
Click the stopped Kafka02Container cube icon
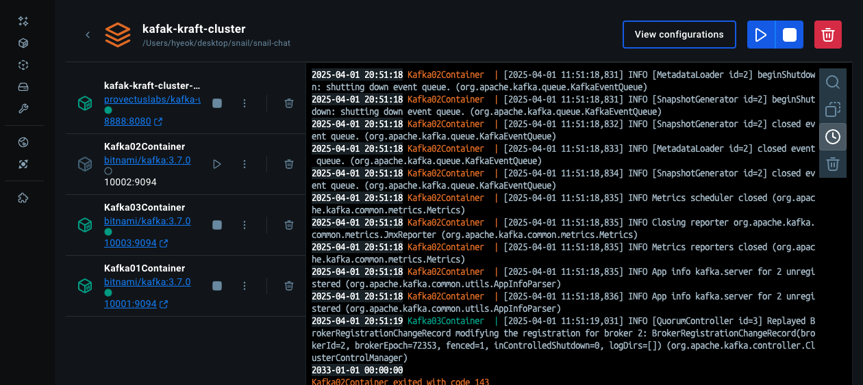pyautogui.click(x=85, y=164)
